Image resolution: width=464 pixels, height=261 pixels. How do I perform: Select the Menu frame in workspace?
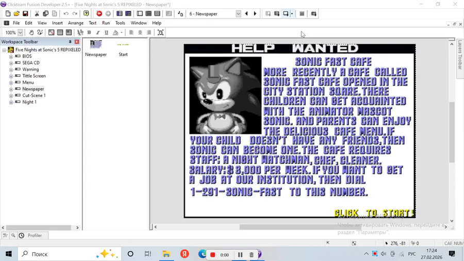click(x=28, y=82)
